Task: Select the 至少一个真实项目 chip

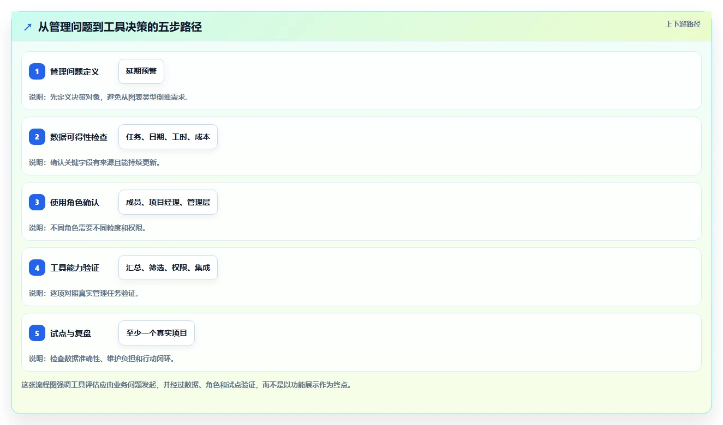Action: tap(157, 333)
